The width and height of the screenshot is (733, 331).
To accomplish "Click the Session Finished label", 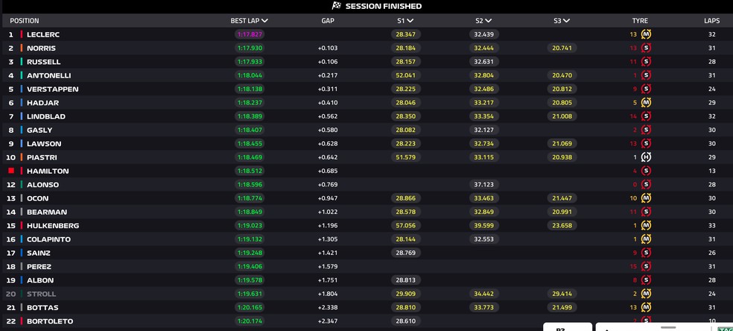I will tap(384, 6).
